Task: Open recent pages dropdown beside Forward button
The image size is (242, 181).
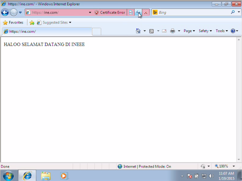Action: [x=20, y=12]
